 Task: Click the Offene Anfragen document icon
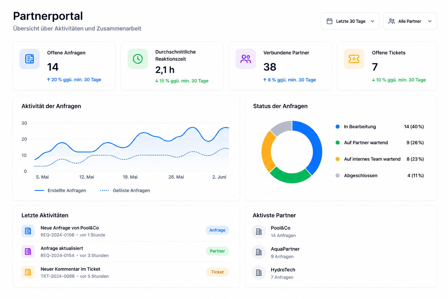(x=29, y=59)
